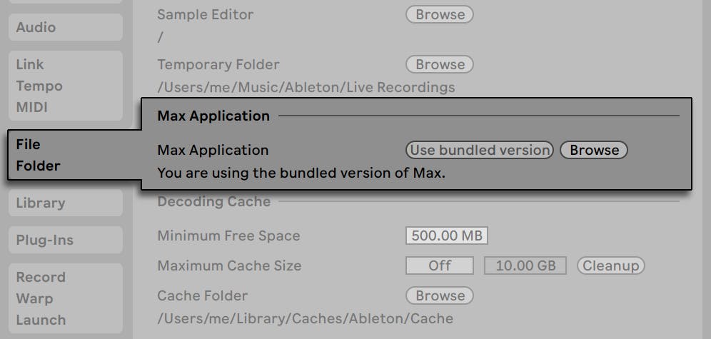
Task: Go to the Plug-Ins tab
Action: coord(65,240)
